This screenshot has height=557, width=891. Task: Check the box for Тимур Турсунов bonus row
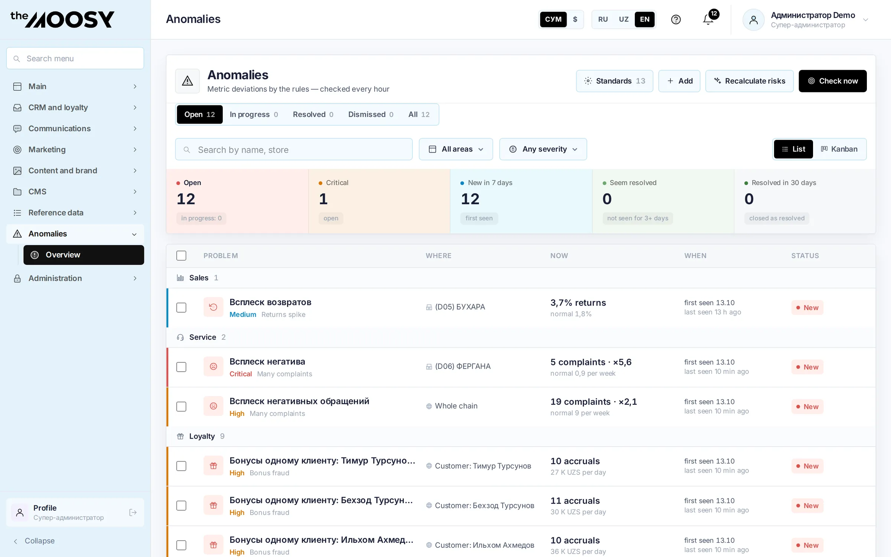[x=181, y=466]
